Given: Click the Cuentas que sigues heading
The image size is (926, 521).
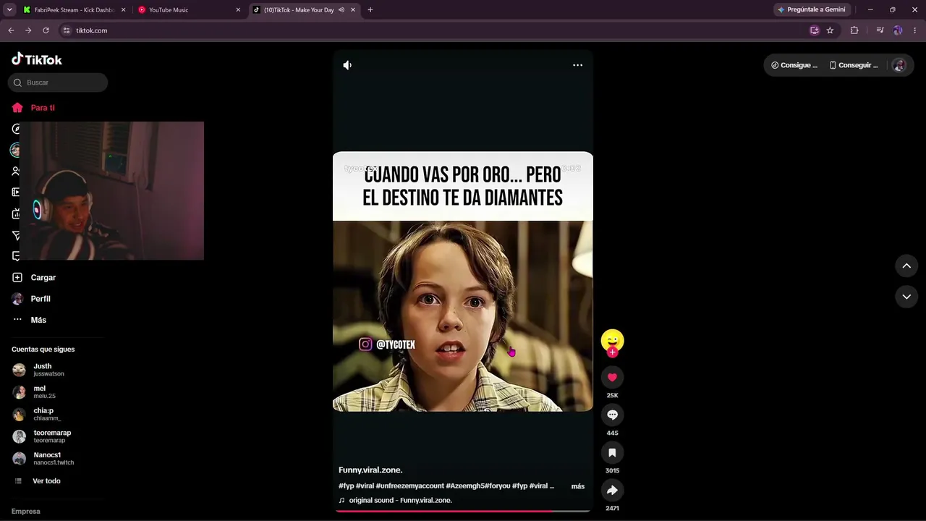Looking at the screenshot, I should coord(43,350).
